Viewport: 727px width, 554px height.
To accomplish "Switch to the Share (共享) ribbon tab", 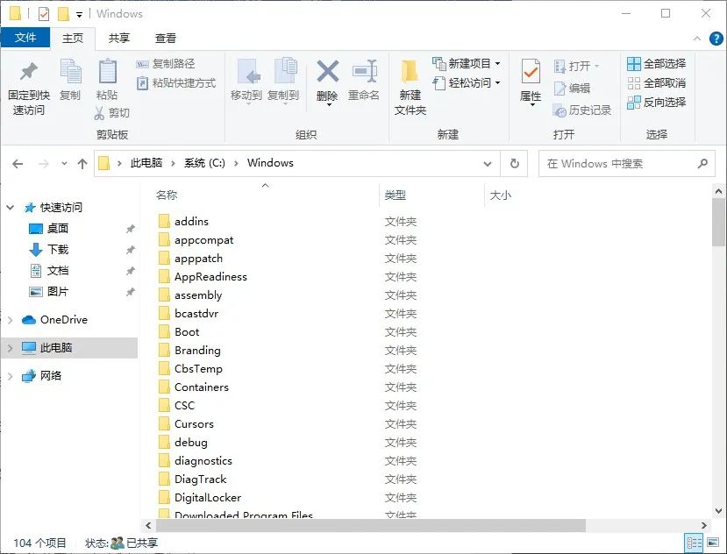I will coord(118,38).
